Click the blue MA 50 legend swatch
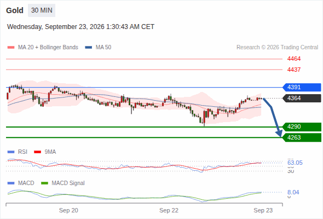 (x=89, y=48)
